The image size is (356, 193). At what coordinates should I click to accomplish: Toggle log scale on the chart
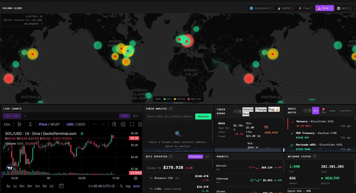point(128,186)
